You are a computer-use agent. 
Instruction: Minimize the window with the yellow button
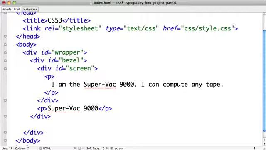(9, 2)
